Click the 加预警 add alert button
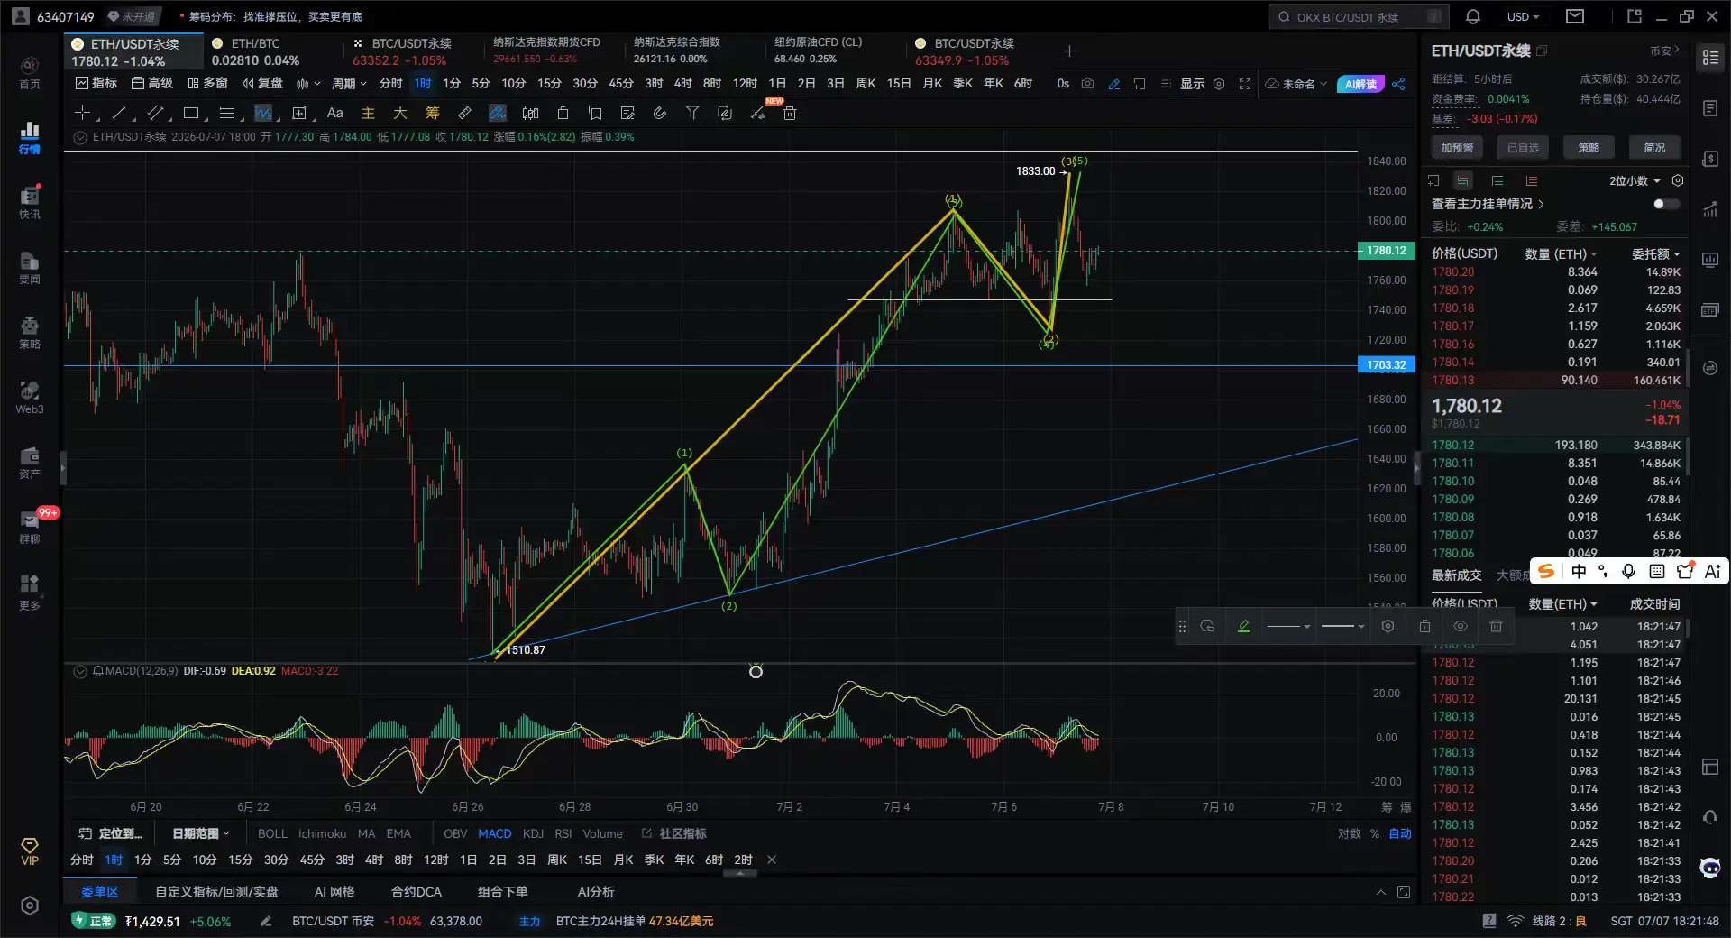Image resolution: width=1731 pixels, height=938 pixels. (1457, 147)
